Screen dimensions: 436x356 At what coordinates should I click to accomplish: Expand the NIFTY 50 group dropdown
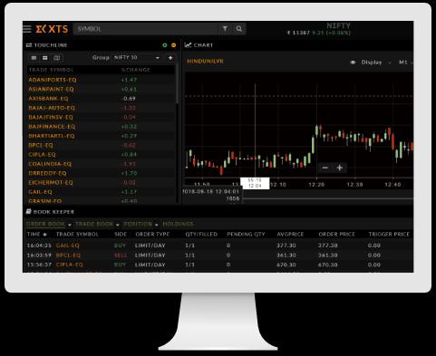coord(136,58)
